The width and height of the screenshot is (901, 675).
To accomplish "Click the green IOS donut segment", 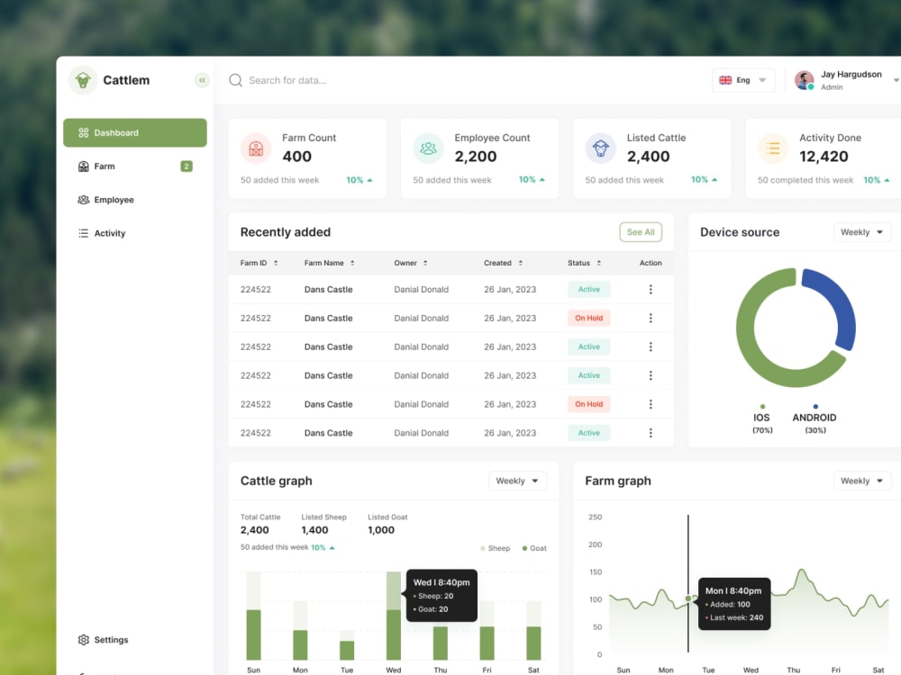I will coord(746,333).
